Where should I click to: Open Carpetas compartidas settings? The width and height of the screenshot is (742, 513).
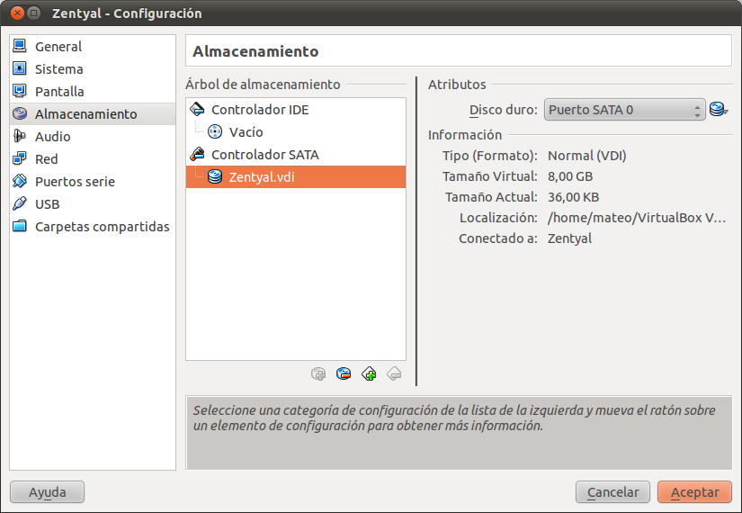click(x=93, y=227)
